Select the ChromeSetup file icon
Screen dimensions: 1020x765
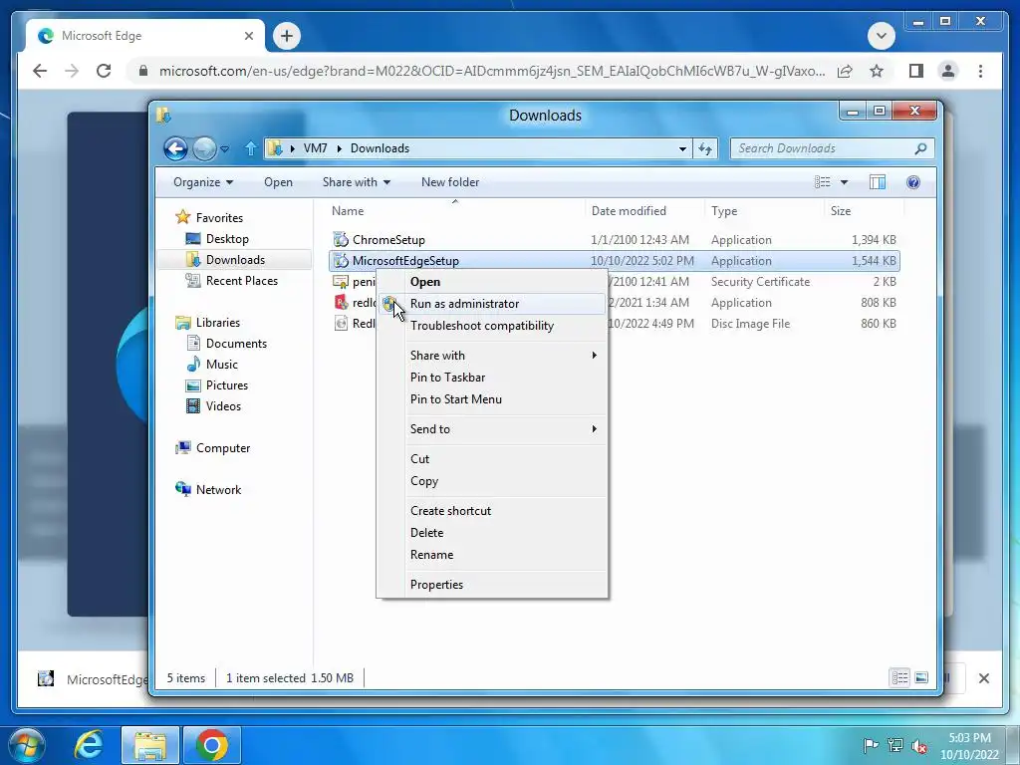341,240
